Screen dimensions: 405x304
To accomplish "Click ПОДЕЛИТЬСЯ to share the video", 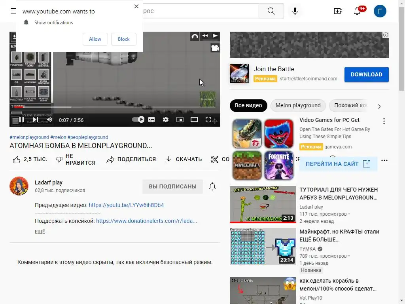I will click(131, 160).
